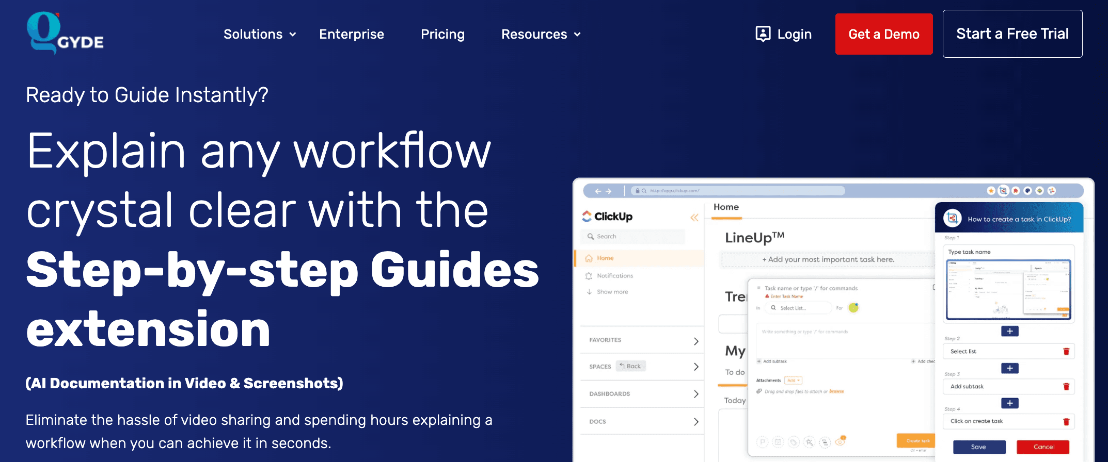This screenshot has height=462, width=1108.
Task: Click the browser back arrow in demo
Action: (598, 191)
